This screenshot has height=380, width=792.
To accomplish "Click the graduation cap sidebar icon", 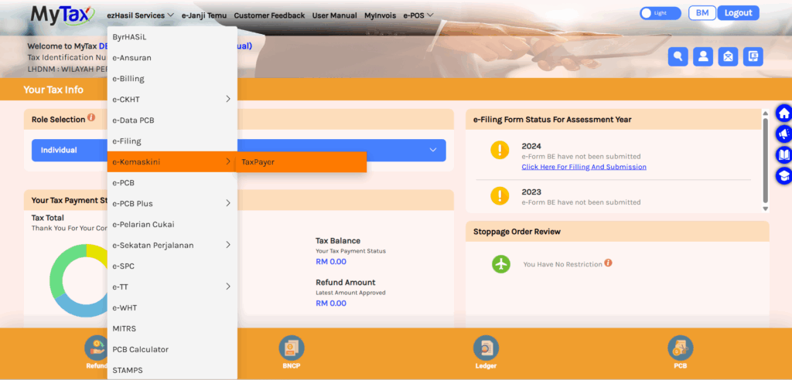I will pos(784,175).
